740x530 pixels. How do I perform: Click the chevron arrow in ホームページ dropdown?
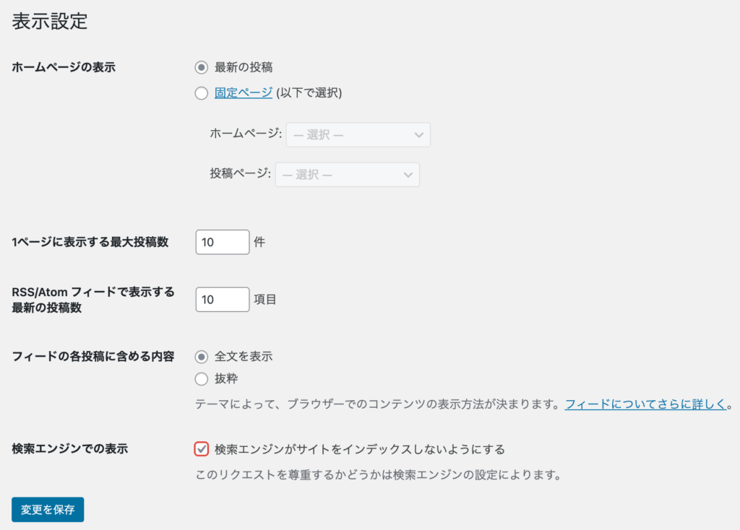click(x=418, y=135)
